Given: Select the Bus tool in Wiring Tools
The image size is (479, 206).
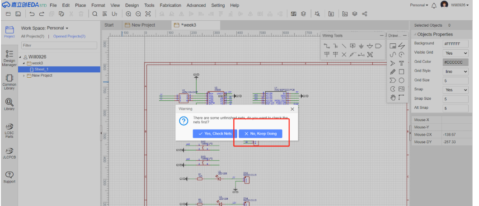Looking at the screenshot, I should click(x=335, y=46).
